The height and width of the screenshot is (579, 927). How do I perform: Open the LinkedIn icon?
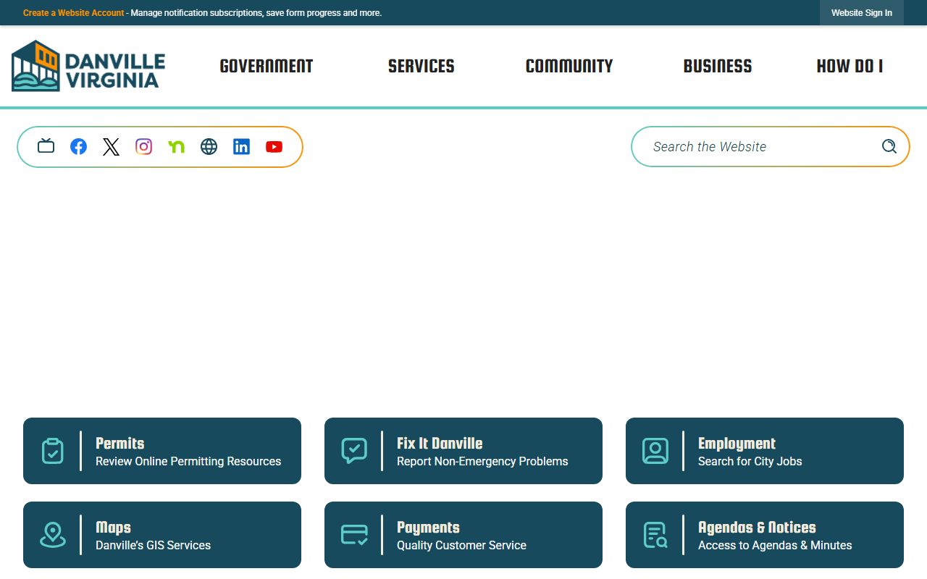click(x=241, y=147)
